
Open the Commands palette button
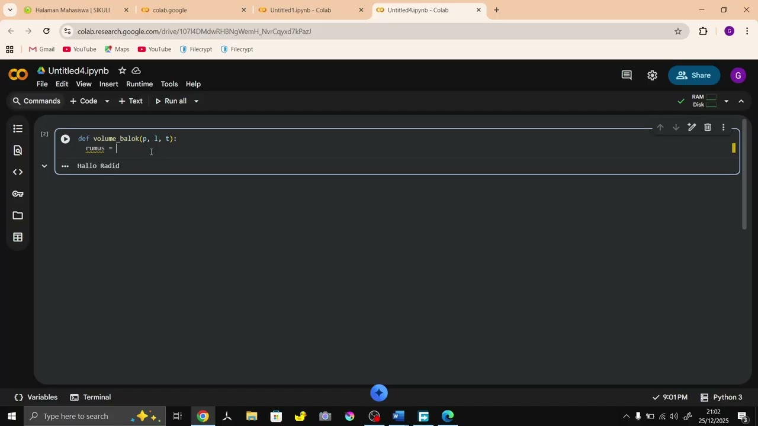[37, 101]
